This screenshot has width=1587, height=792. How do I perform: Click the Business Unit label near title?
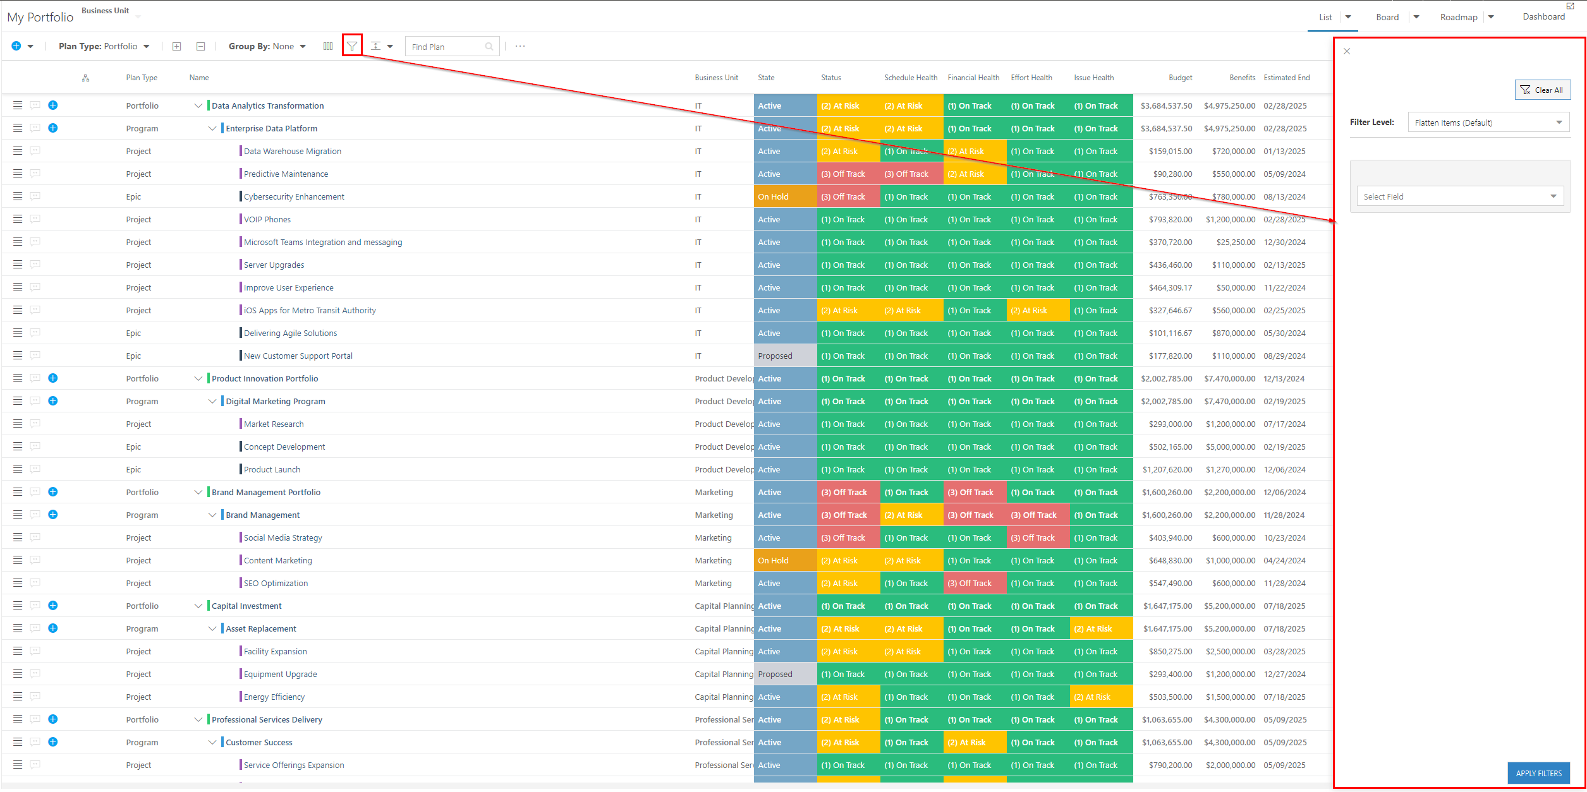click(x=105, y=11)
